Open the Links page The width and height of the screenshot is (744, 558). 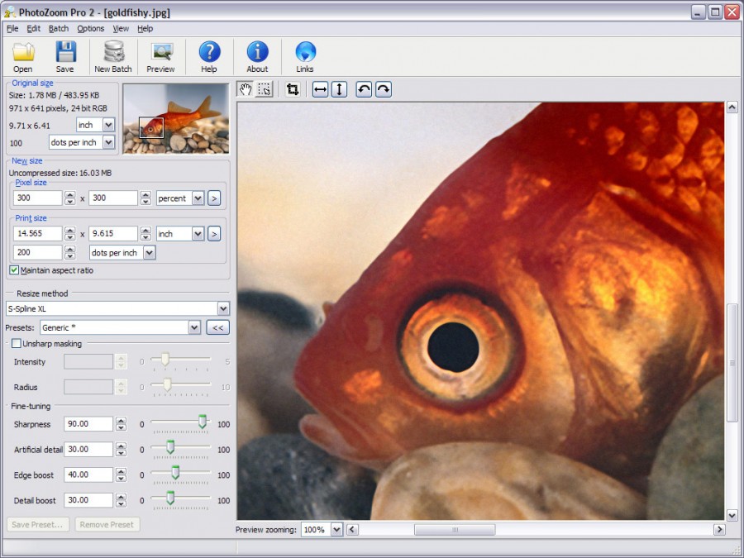304,55
